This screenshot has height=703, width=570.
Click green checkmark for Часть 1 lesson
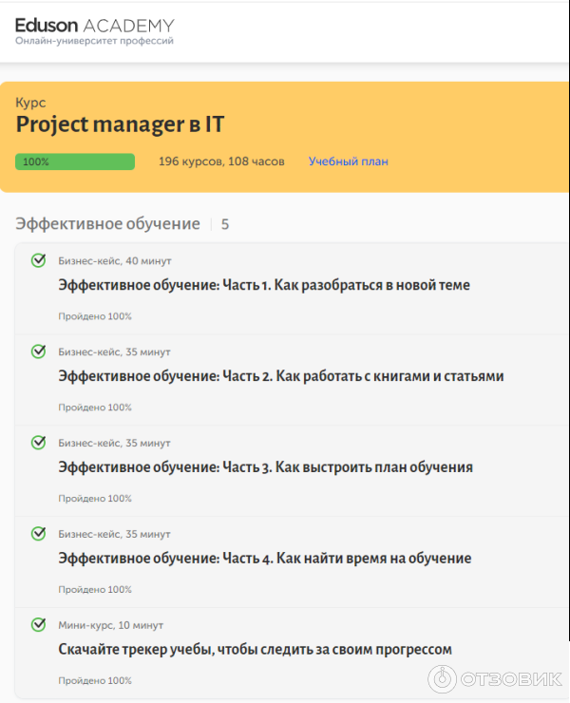[x=38, y=260]
